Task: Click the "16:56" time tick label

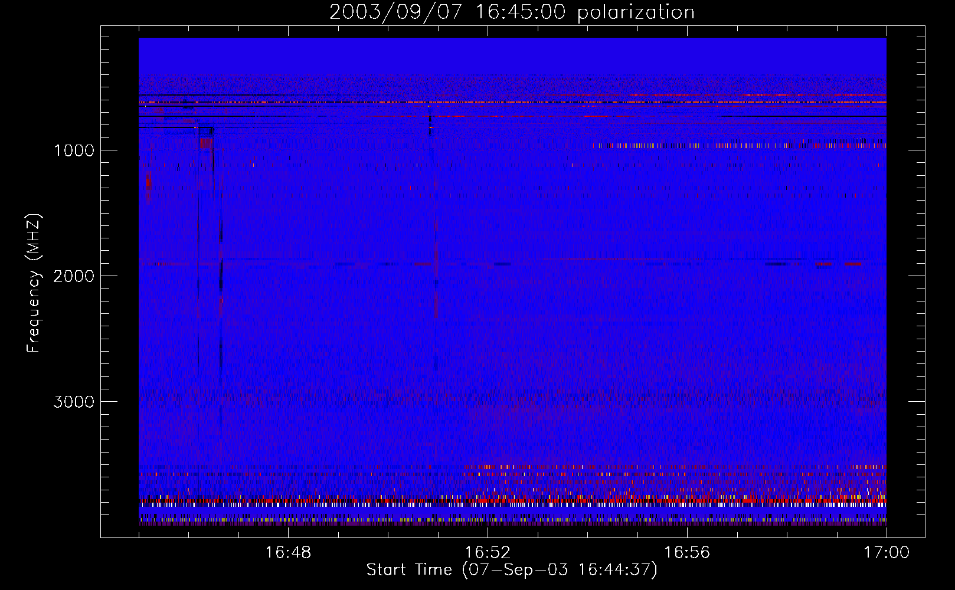Action: tap(687, 553)
